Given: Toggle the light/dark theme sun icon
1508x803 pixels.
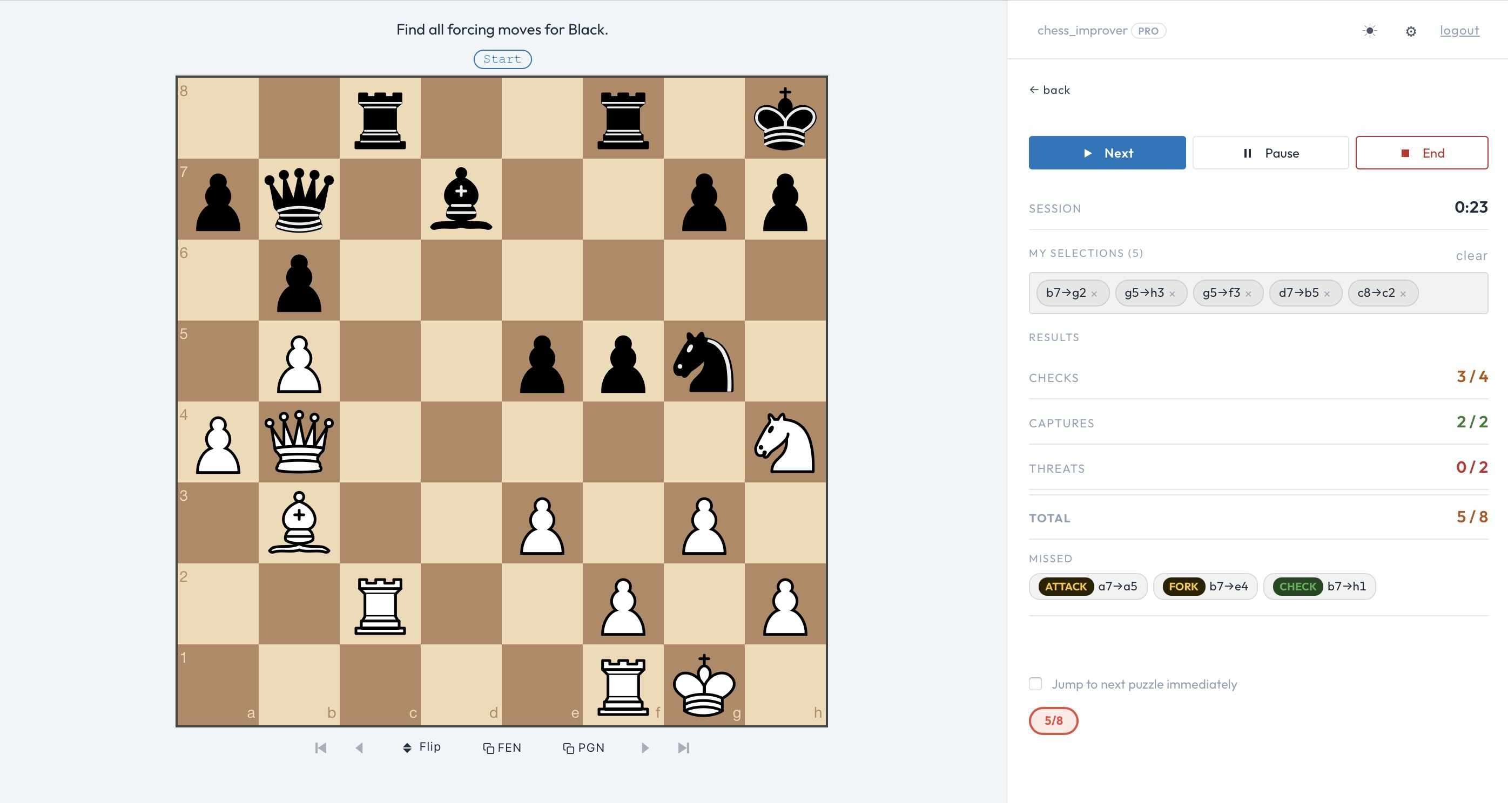Looking at the screenshot, I should pos(1369,31).
